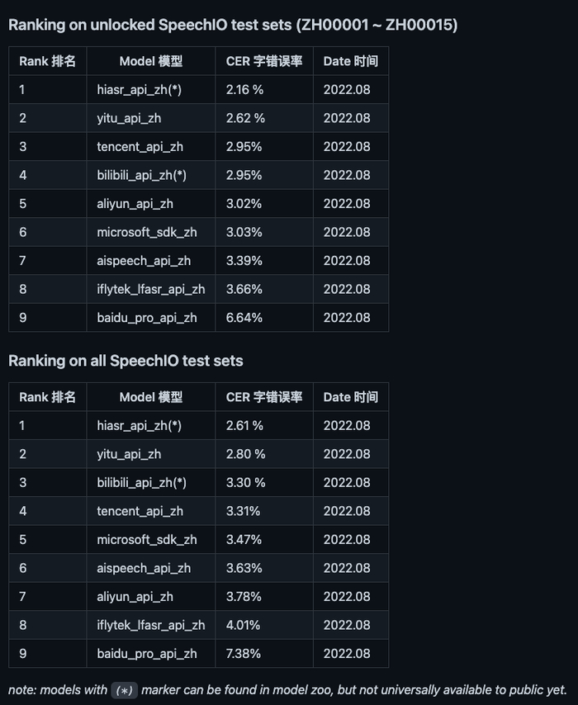578x705 pixels.
Task: Select the 2.16 % CER cell
Action: tap(244, 89)
